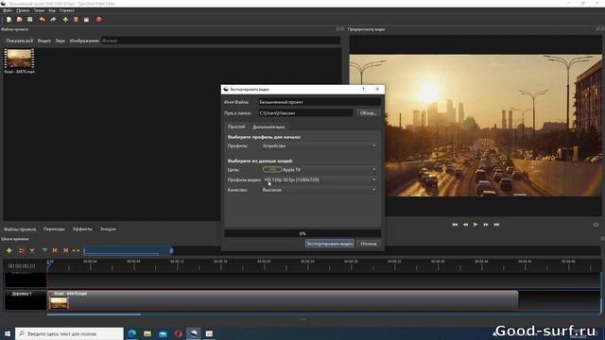
Task: Click the timeline horizontal scrollbar
Action: coord(94,314)
